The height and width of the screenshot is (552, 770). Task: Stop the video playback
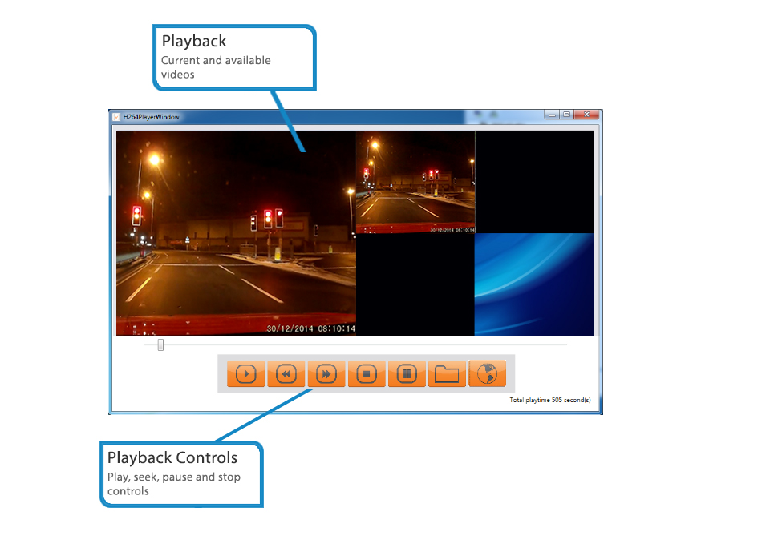coord(367,374)
